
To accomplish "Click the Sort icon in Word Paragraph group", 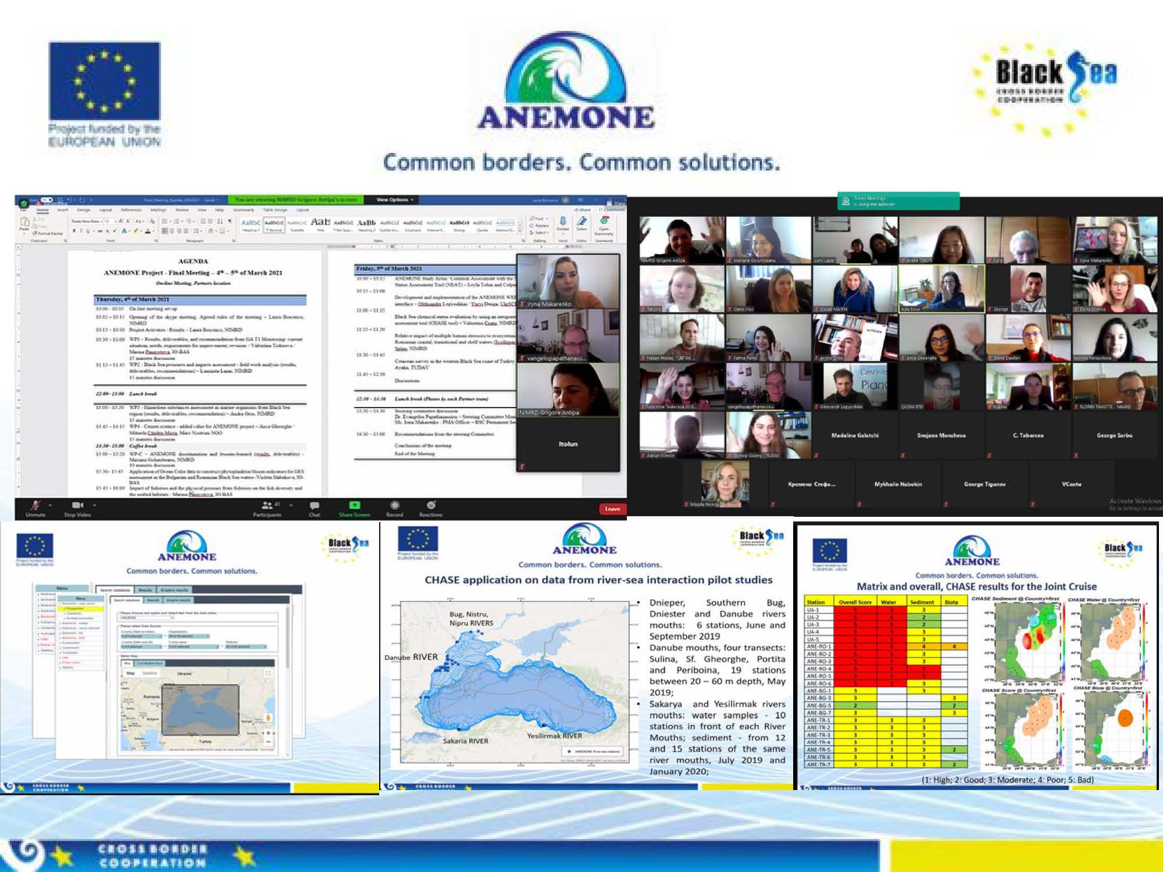I will [x=220, y=221].
